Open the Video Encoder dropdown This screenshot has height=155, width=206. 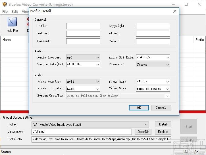pyautogui.click(x=83, y=81)
